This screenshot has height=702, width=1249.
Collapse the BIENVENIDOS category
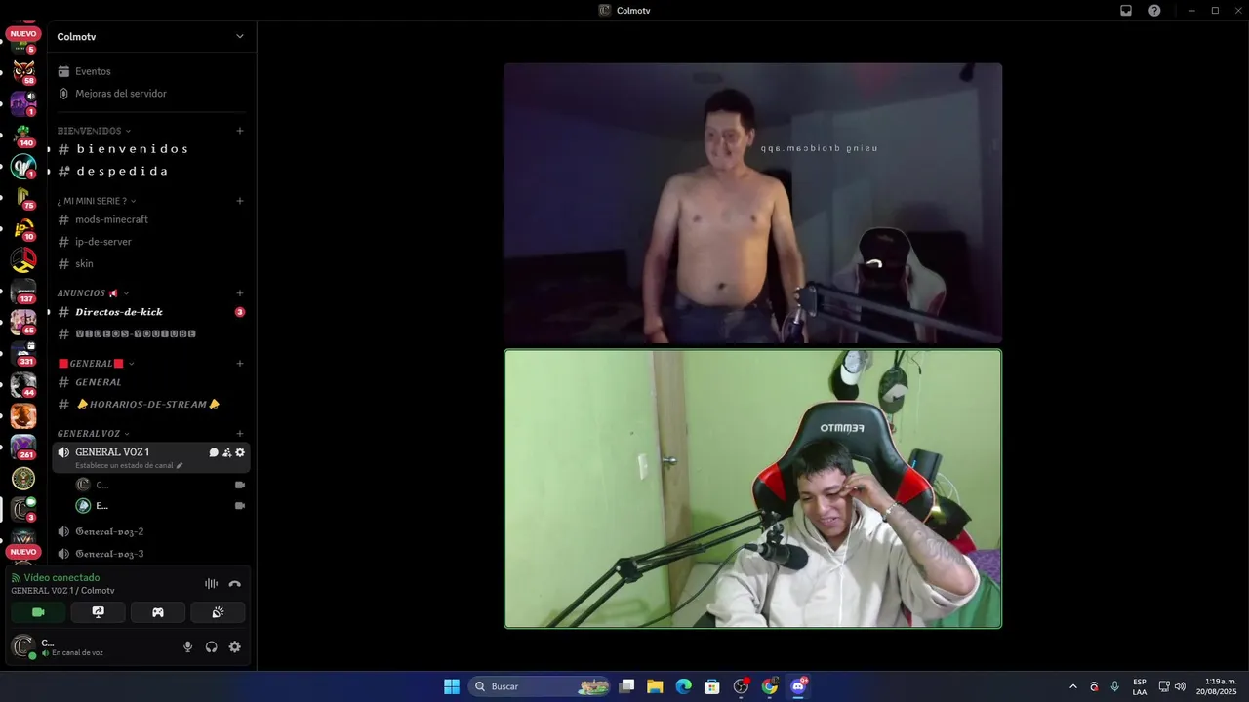(94, 131)
